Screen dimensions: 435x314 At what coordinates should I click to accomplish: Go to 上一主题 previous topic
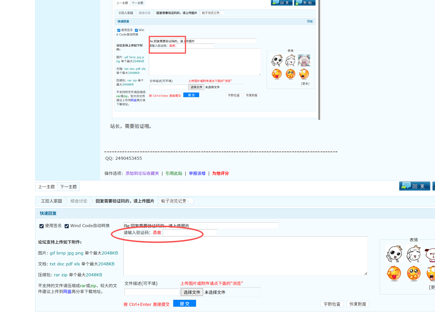point(46,187)
